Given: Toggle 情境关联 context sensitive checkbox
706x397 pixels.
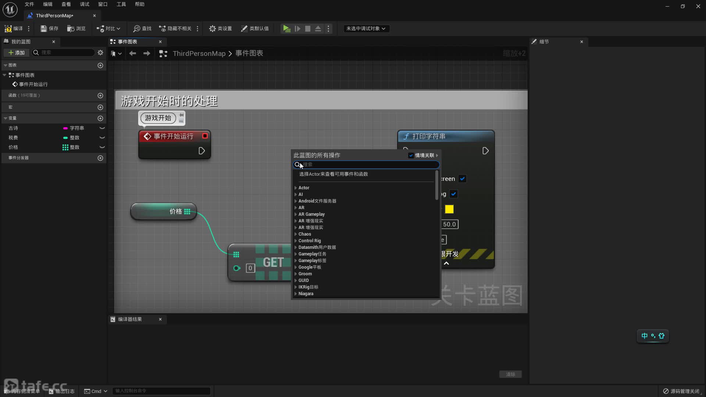Looking at the screenshot, I should [411, 155].
